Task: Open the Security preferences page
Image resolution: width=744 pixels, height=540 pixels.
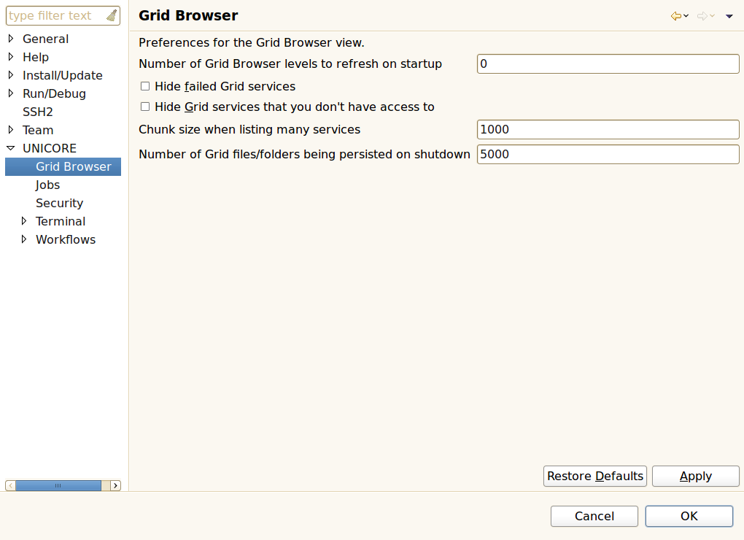Action: click(59, 203)
